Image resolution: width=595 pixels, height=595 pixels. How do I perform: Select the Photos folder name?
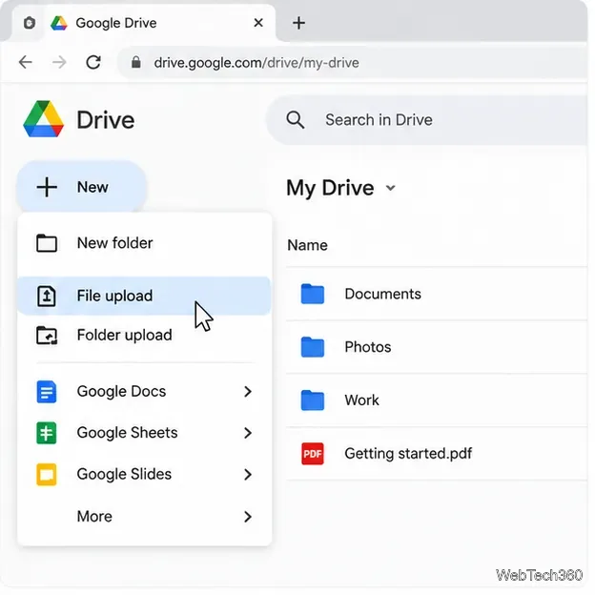(x=368, y=347)
